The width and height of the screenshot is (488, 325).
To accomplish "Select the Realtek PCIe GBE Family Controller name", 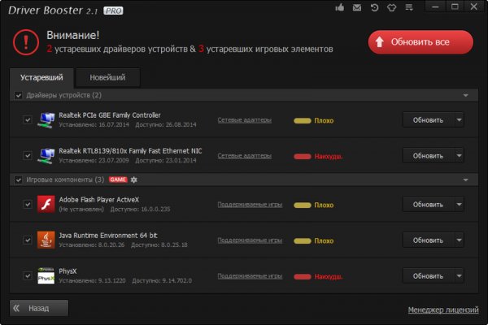I will tap(110, 115).
